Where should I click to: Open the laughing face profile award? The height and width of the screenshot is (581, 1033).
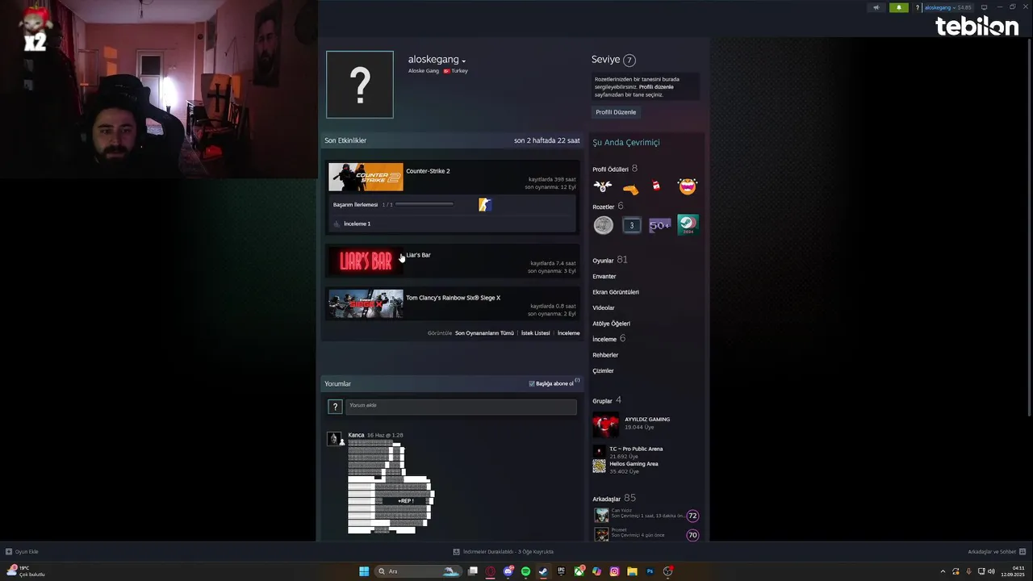(687, 186)
